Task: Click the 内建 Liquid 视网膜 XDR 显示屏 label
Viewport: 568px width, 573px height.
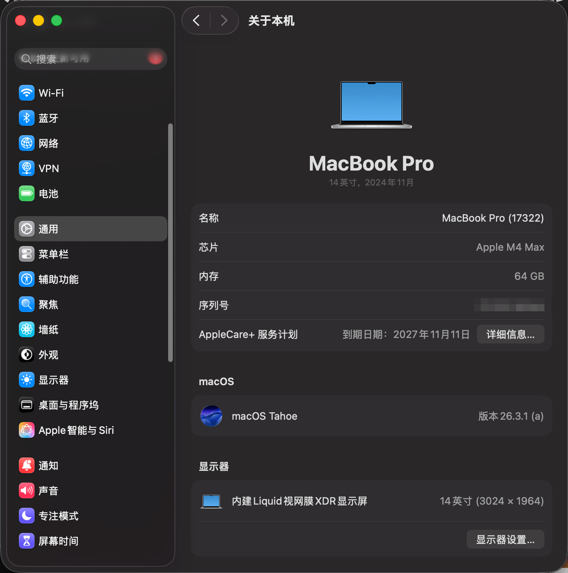Action: click(x=299, y=501)
